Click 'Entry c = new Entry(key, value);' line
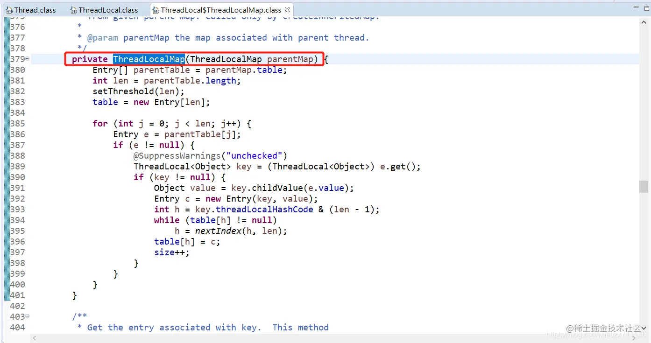The width and height of the screenshot is (651, 343). pyautogui.click(x=236, y=199)
